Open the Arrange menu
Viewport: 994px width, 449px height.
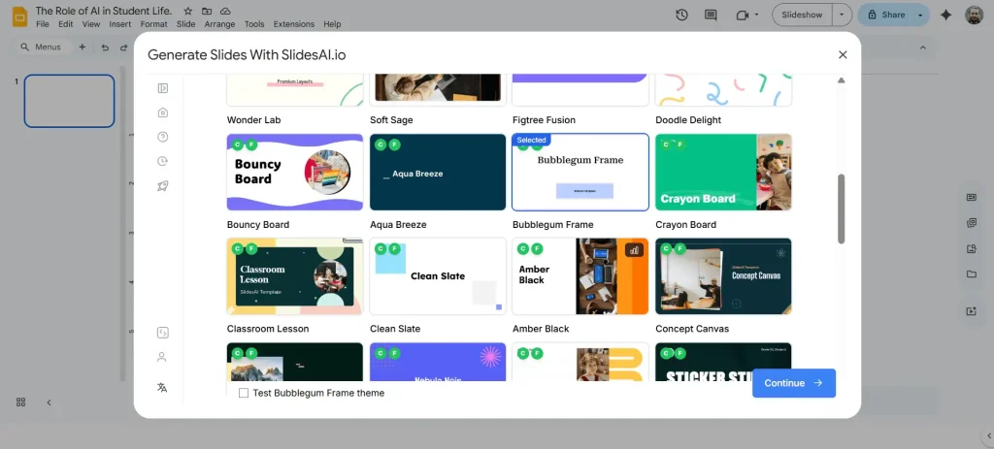click(219, 24)
